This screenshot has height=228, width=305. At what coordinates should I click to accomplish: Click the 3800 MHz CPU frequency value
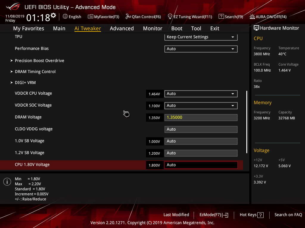coord(262,54)
